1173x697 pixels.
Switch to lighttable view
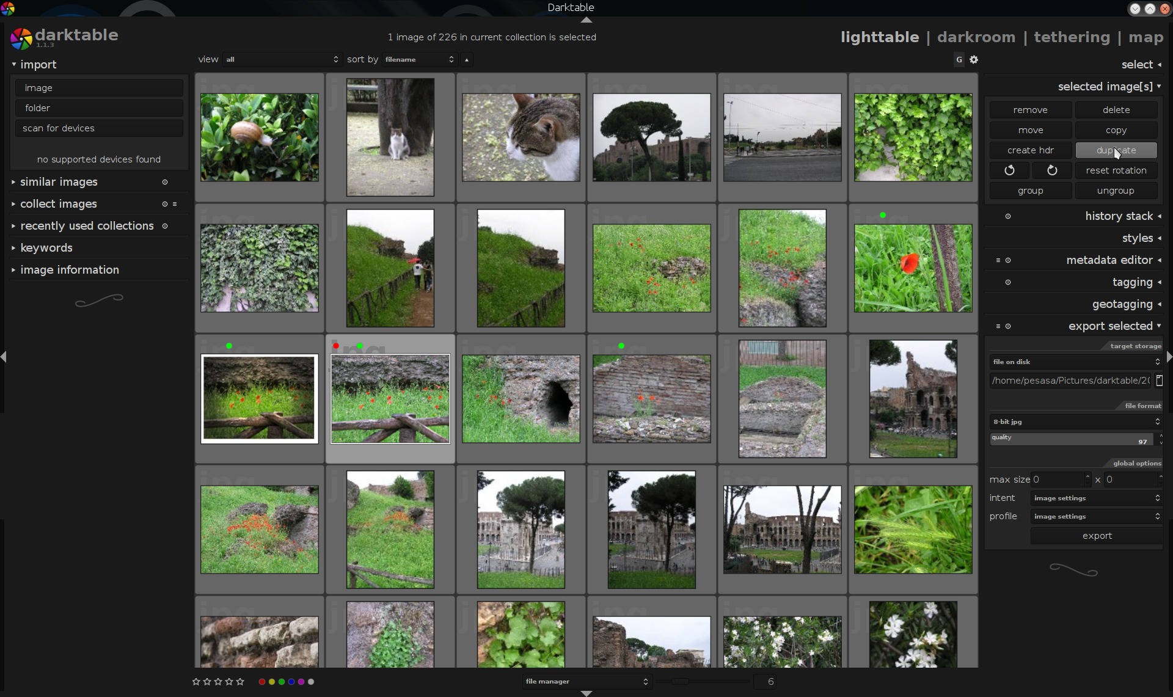(879, 37)
